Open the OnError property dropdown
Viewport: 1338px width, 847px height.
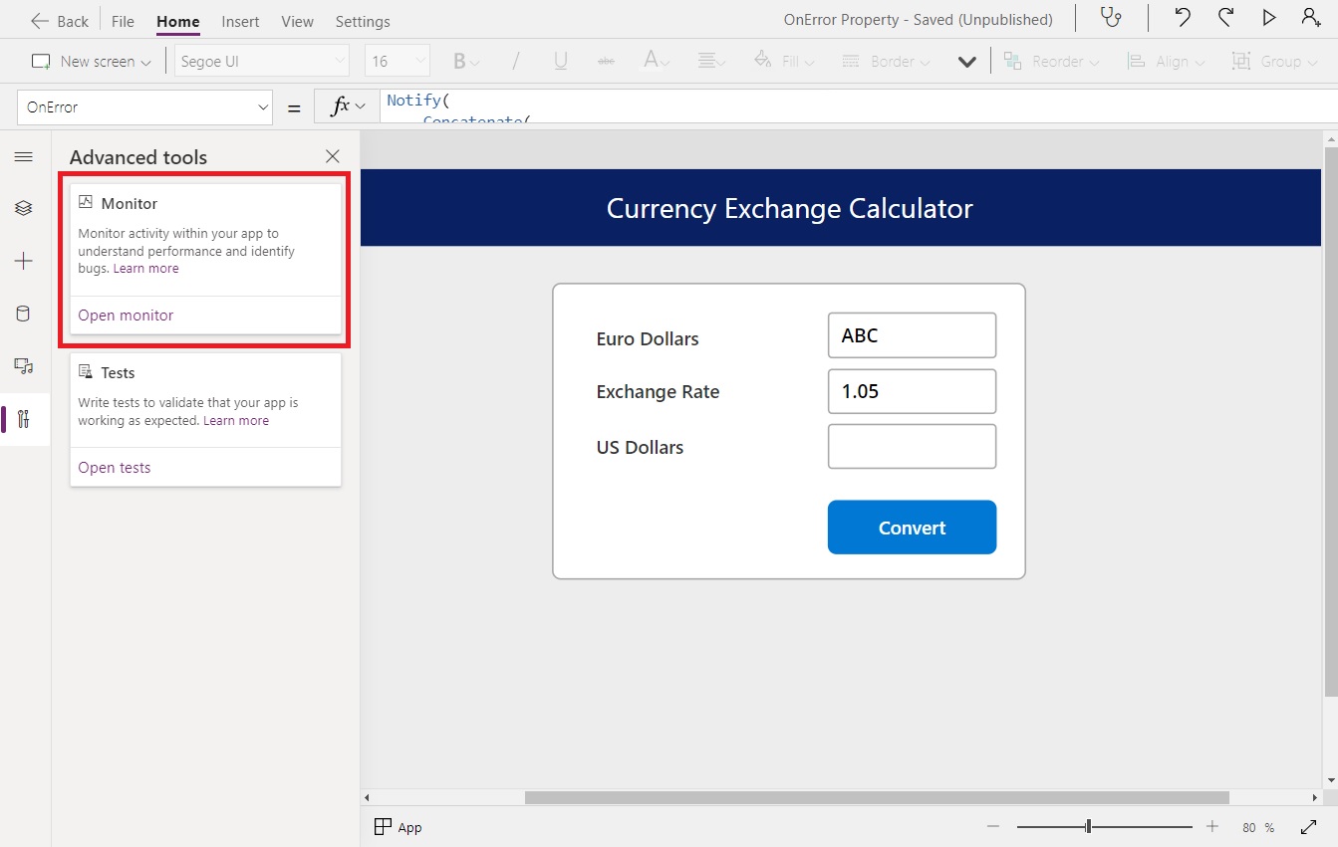(x=144, y=106)
